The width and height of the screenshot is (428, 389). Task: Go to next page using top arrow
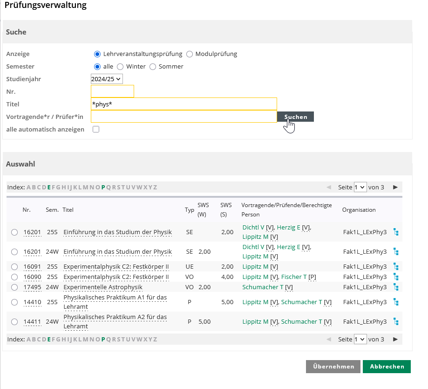[x=395, y=187]
